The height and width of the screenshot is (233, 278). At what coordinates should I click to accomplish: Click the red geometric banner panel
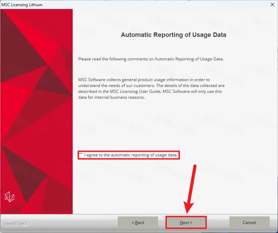coord(37,104)
